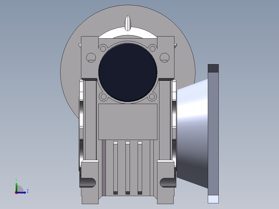
Task: Select the flat rectangular plate below the bore
Action: (x=128, y=122)
